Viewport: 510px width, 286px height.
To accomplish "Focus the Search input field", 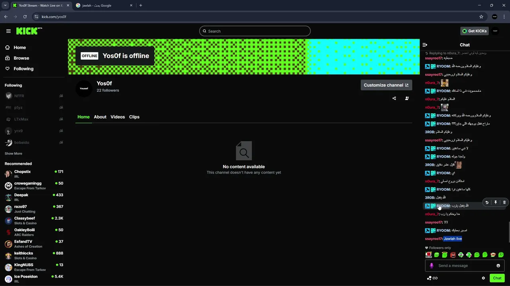I will (x=255, y=31).
